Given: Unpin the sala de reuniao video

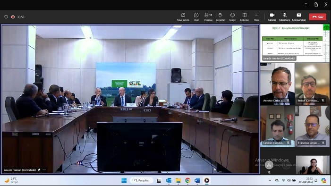Looking at the screenshot, I should pos(39,170).
